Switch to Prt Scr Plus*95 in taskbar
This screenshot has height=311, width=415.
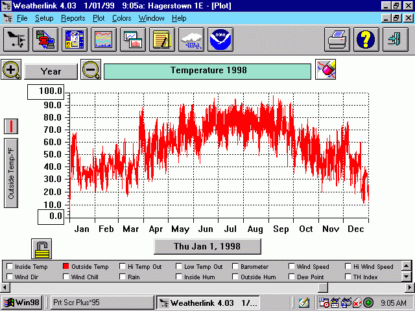point(102,303)
